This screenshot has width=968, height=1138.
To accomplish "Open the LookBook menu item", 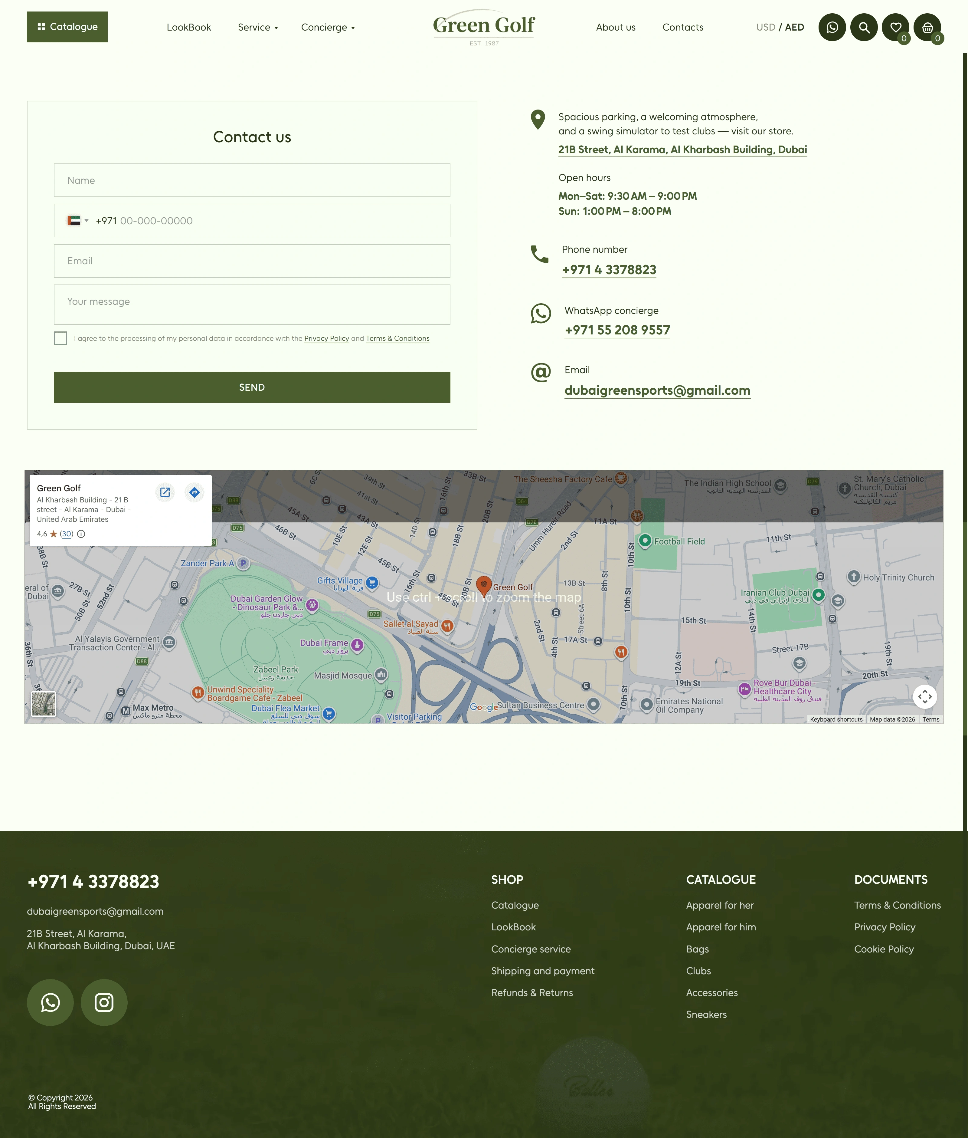I will click(x=189, y=28).
